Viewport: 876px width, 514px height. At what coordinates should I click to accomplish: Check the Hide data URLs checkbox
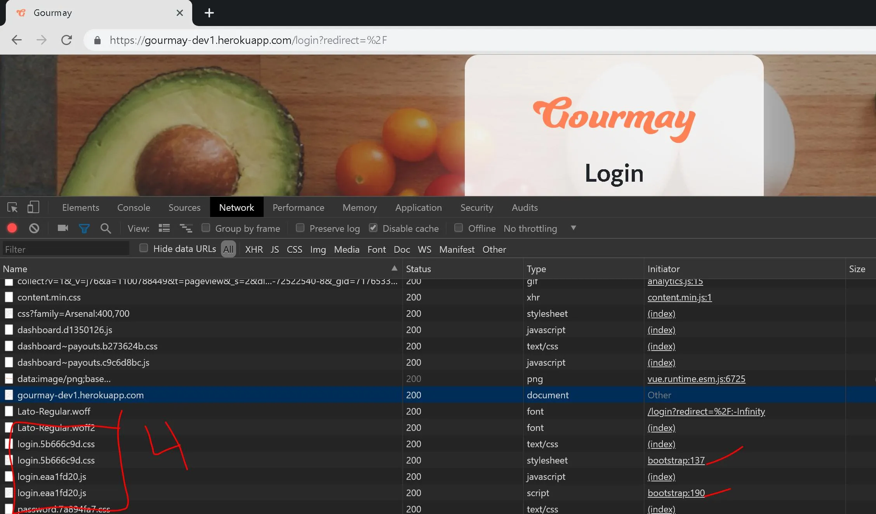point(144,248)
